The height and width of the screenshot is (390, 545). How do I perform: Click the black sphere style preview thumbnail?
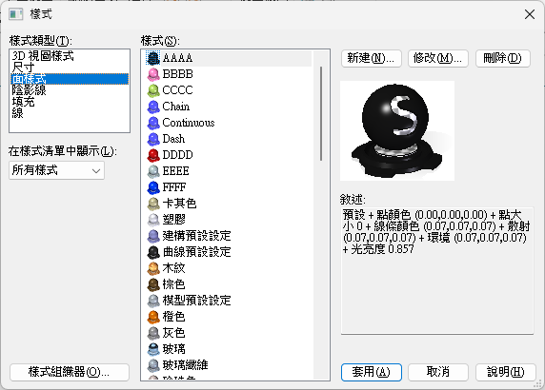click(x=397, y=131)
